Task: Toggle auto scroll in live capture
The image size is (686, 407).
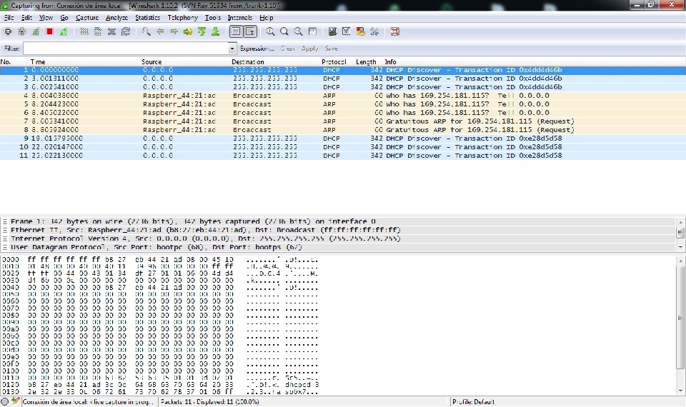Action: pyautogui.click(x=250, y=31)
